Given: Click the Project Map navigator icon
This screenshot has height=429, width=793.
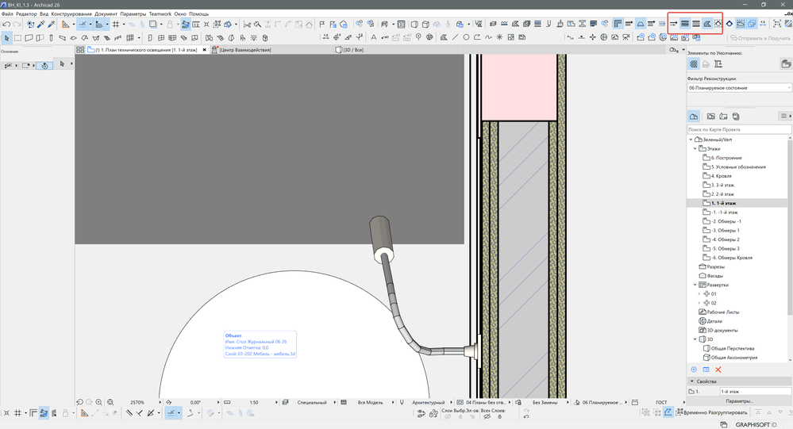Looking at the screenshot, I should tap(694, 117).
